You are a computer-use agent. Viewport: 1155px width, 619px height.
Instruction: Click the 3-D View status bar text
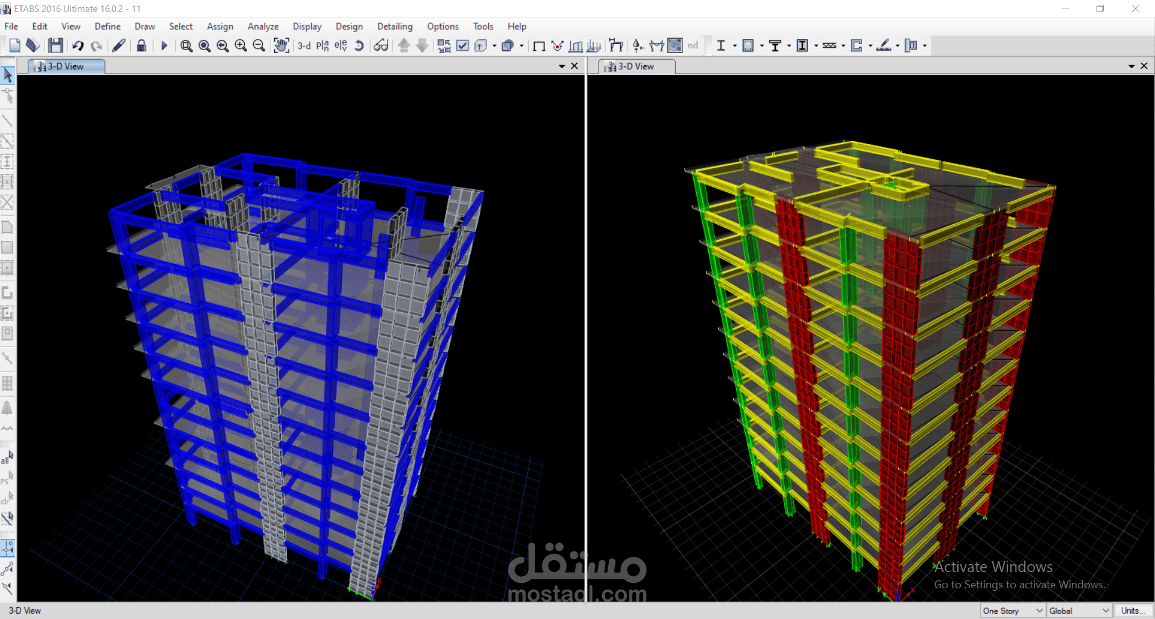pos(25,611)
